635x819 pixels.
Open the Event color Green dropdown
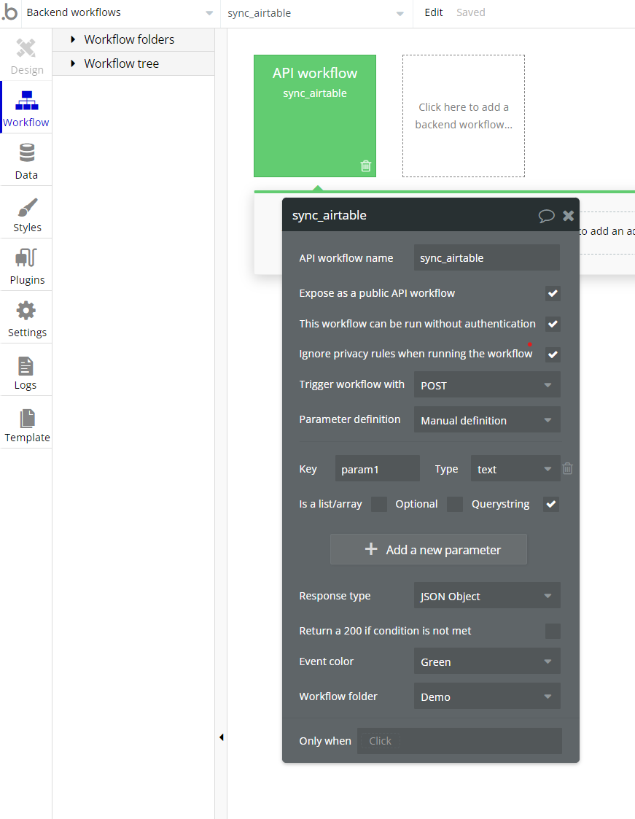pyautogui.click(x=487, y=661)
